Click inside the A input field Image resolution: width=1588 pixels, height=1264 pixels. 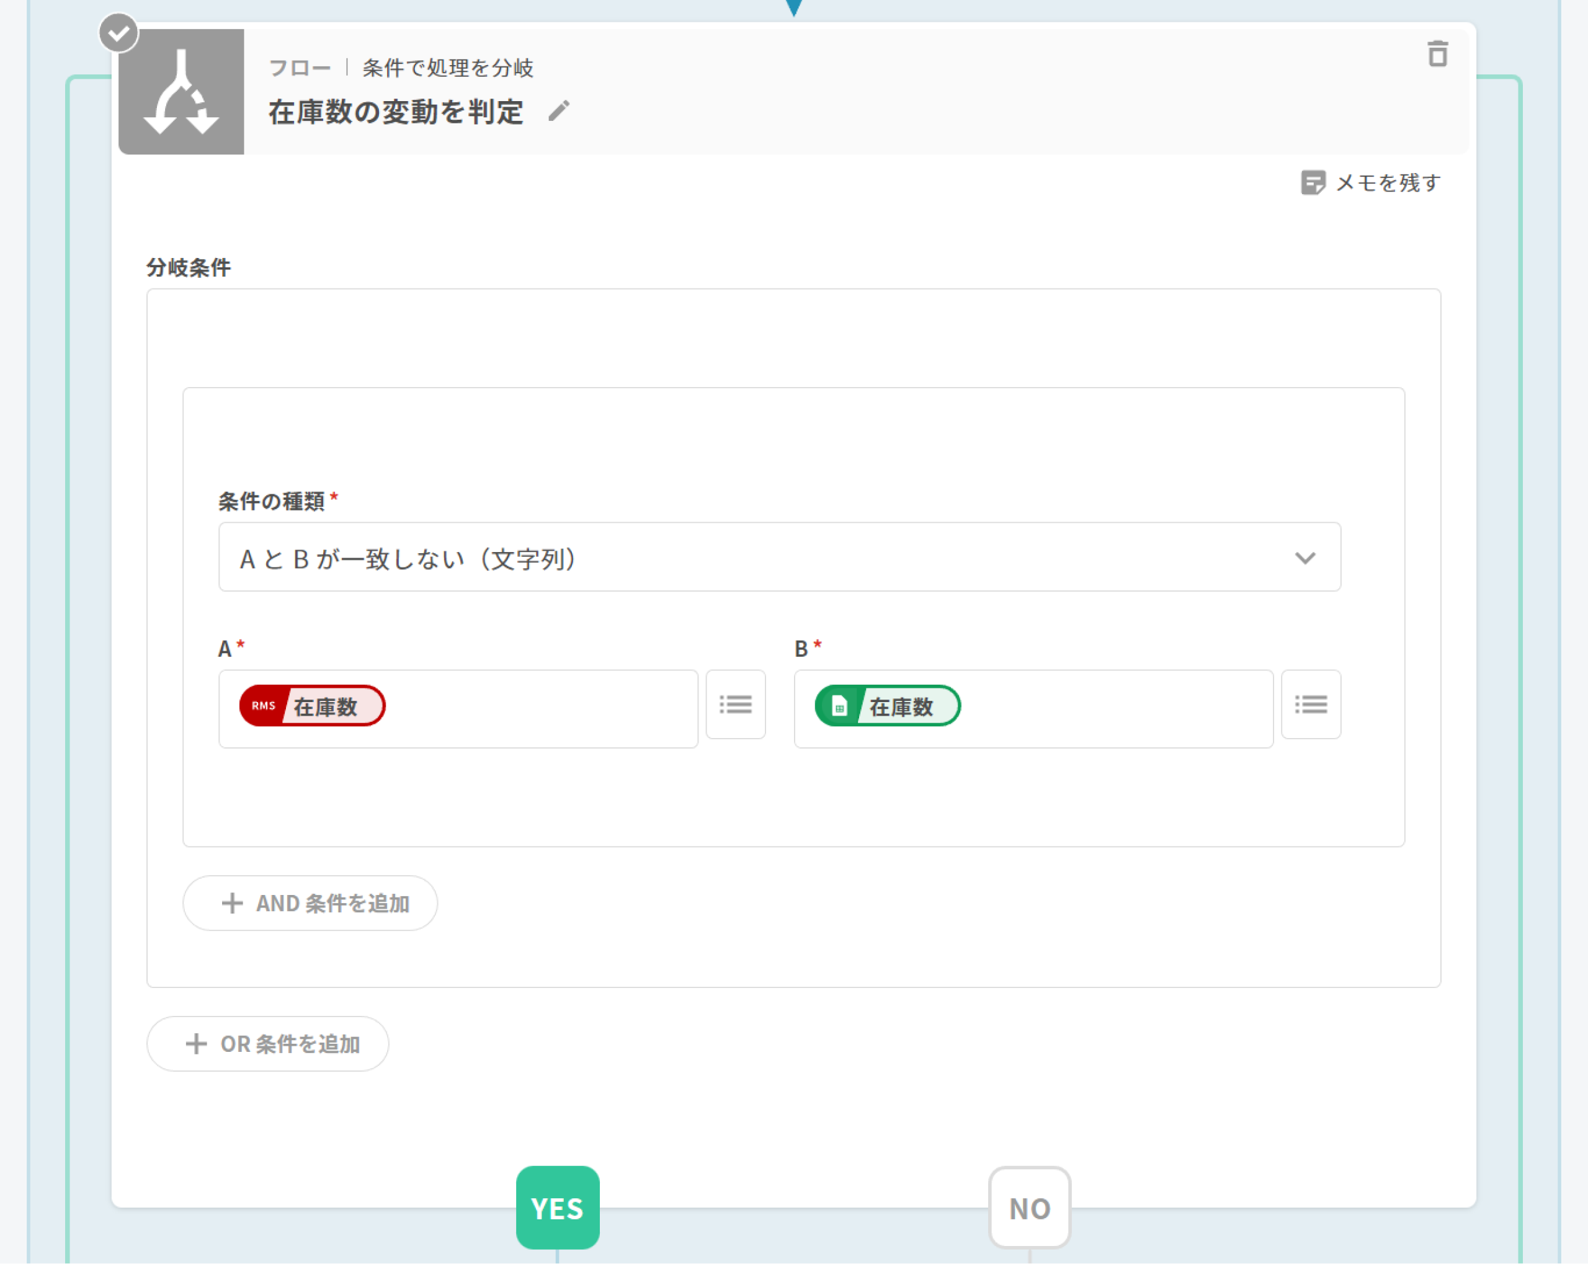click(538, 709)
